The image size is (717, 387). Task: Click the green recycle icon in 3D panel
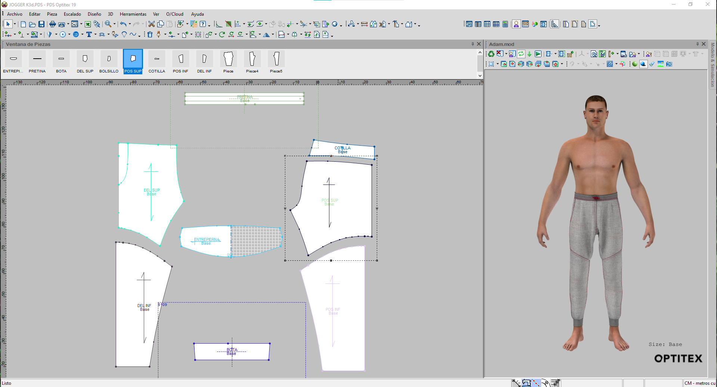[x=491, y=54]
